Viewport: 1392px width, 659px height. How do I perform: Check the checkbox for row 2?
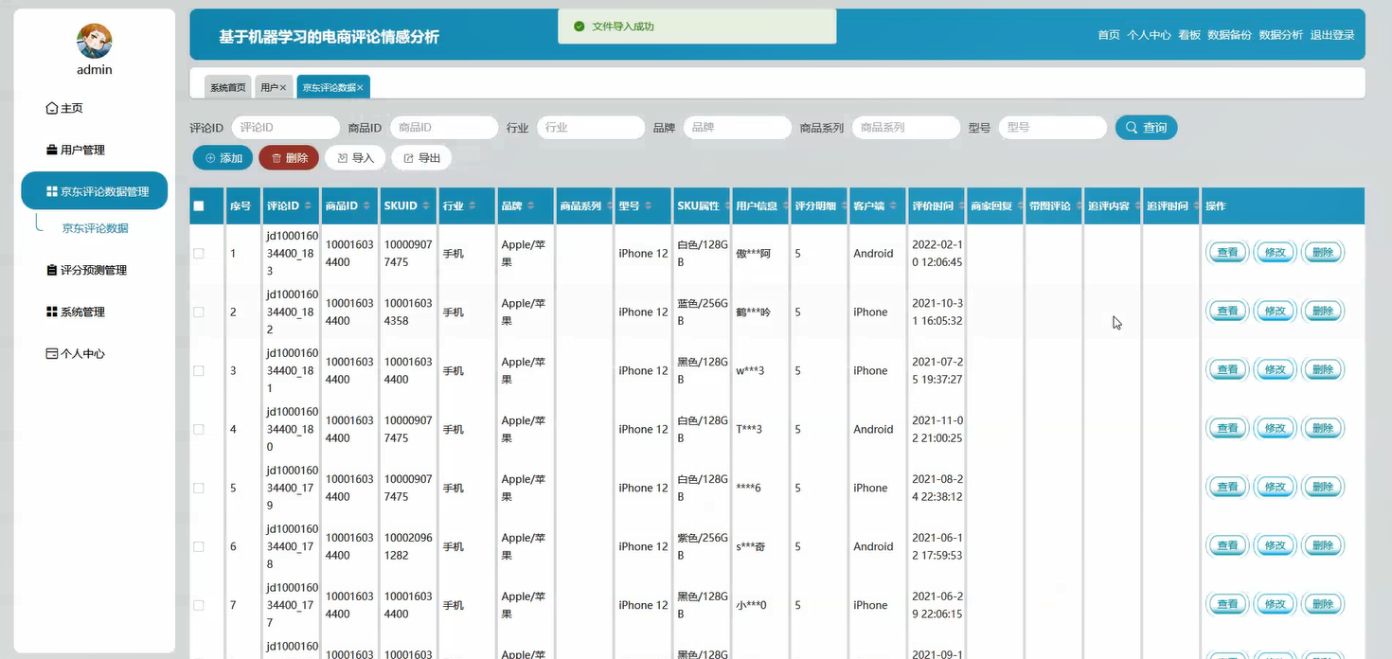(x=199, y=312)
